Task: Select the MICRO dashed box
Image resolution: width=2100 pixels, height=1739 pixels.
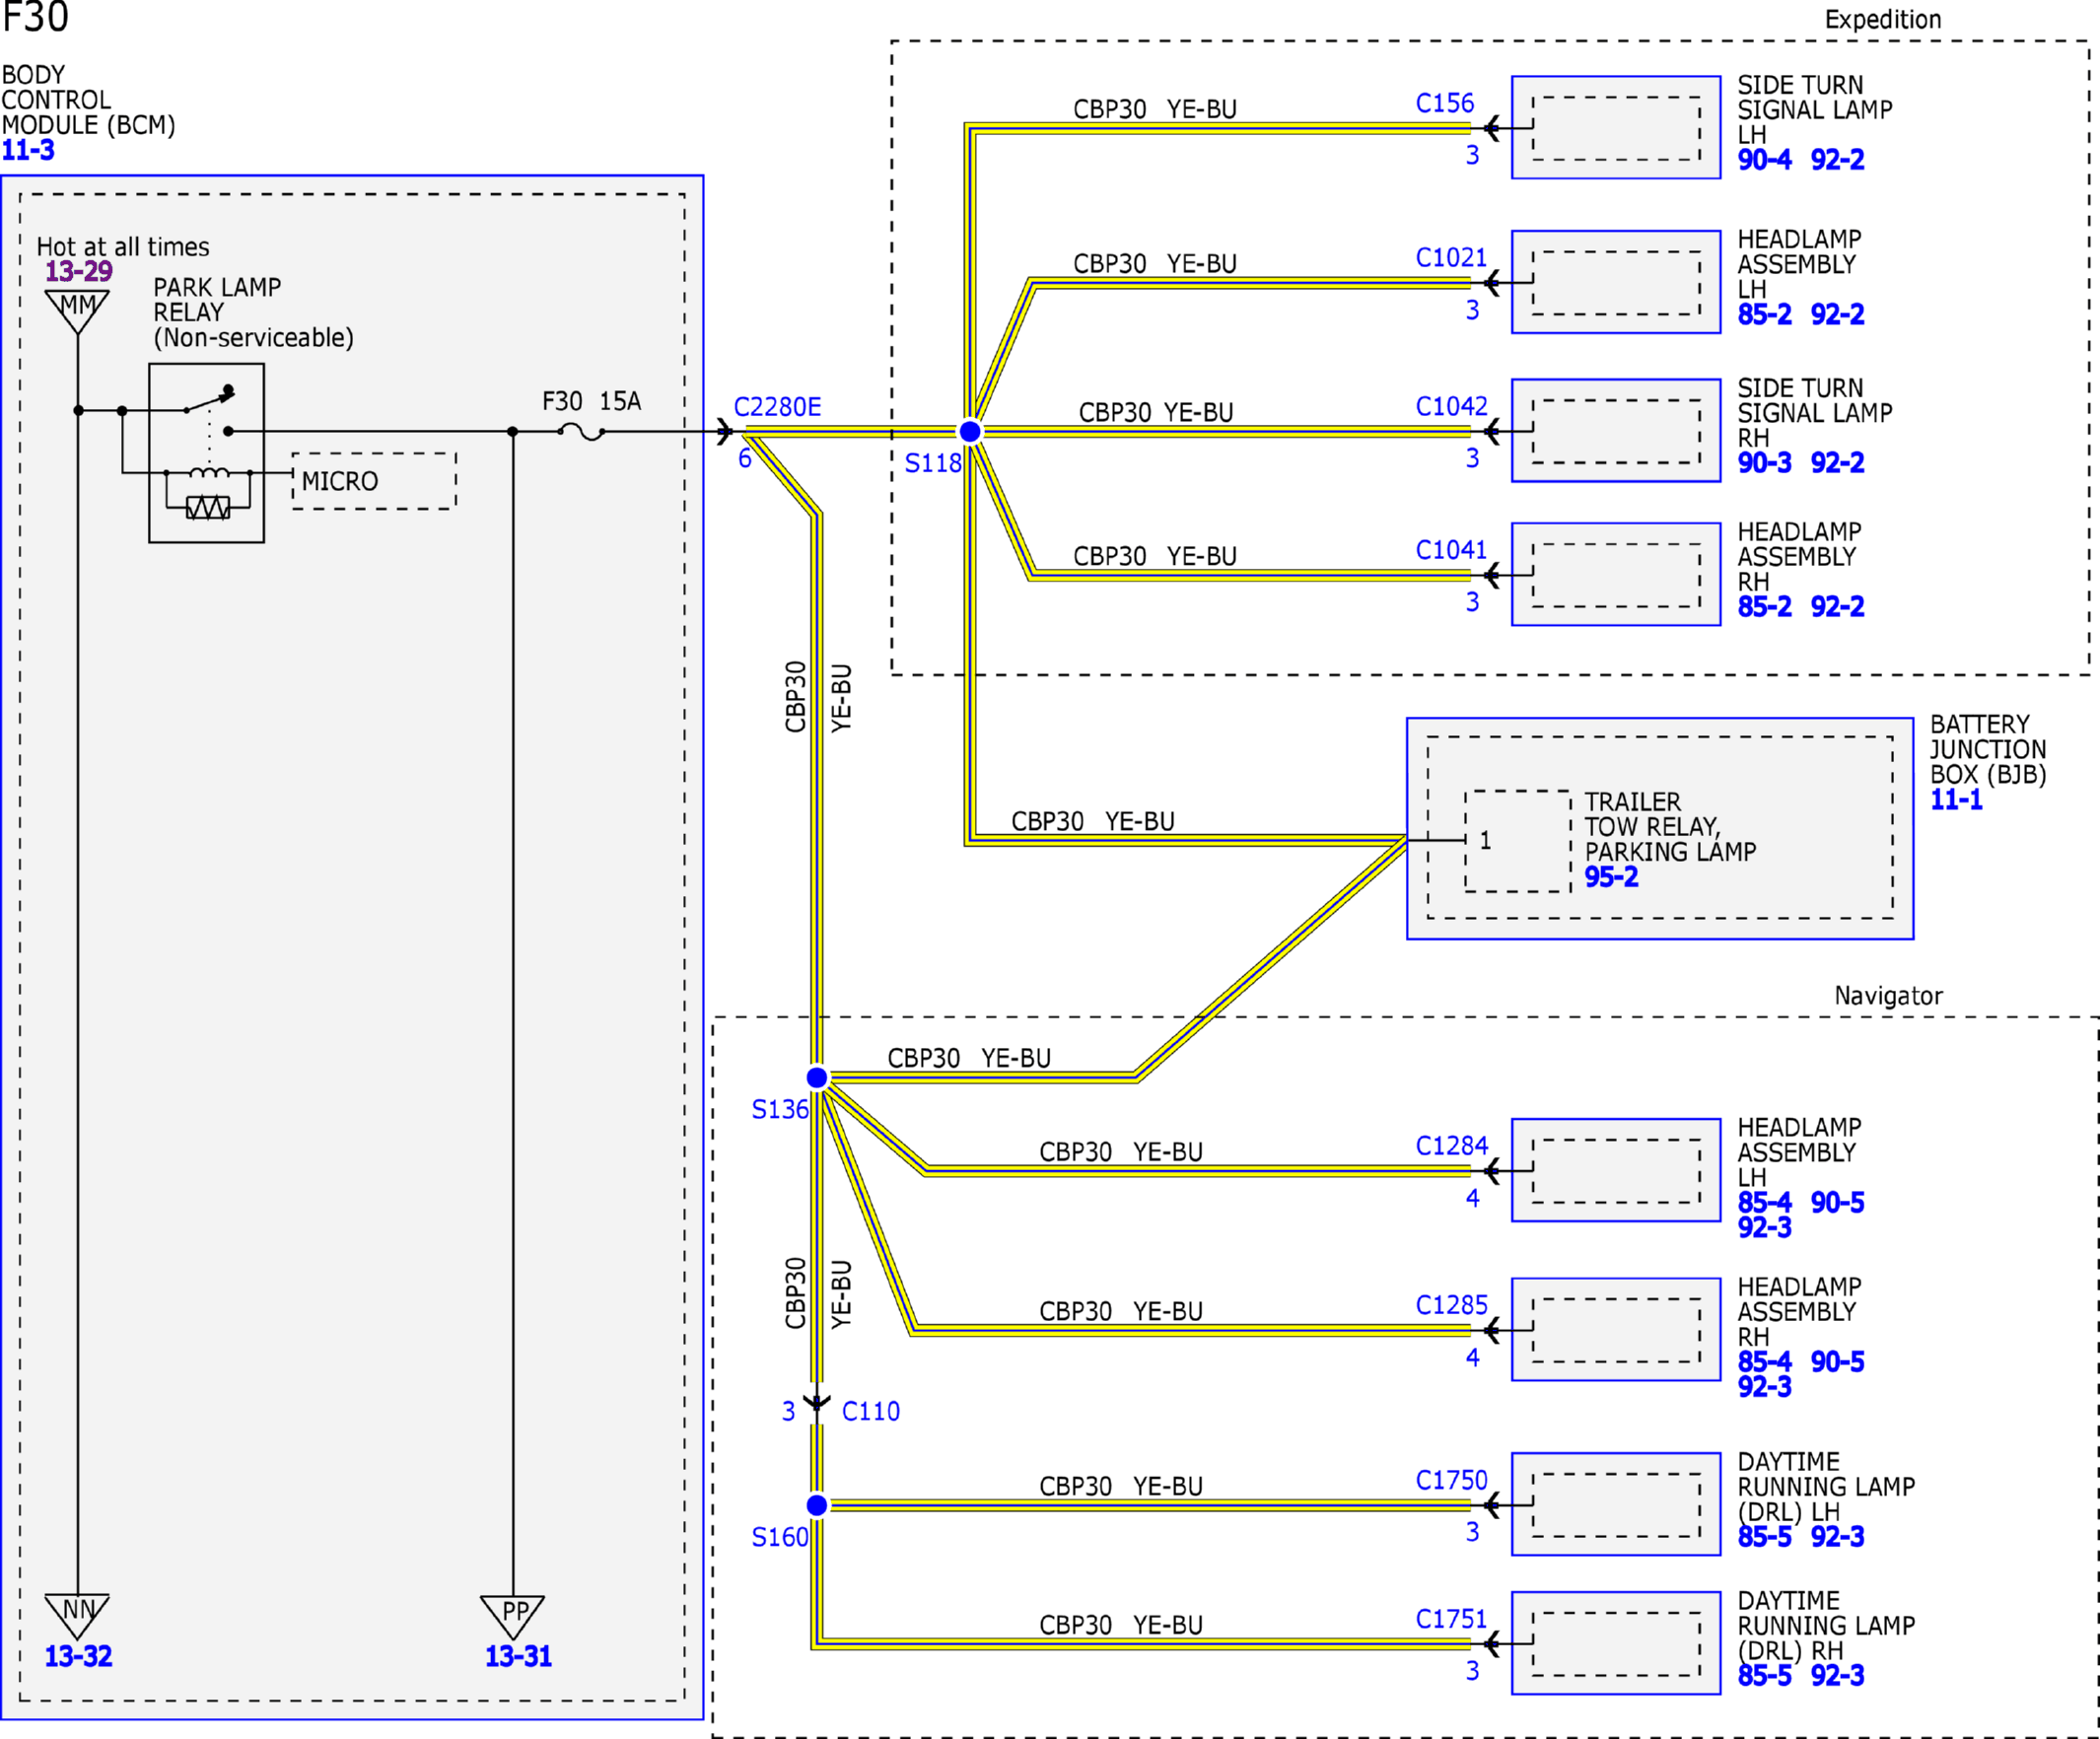Action: tap(374, 481)
